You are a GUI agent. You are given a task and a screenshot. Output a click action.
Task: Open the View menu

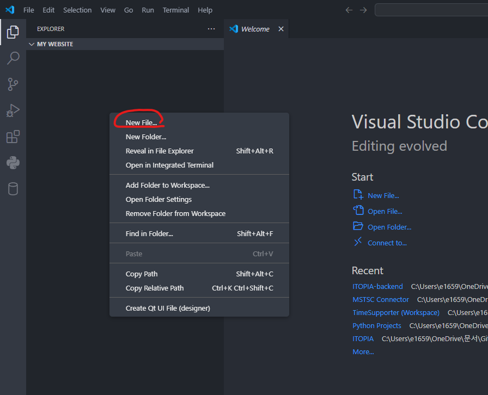[x=108, y=10]
